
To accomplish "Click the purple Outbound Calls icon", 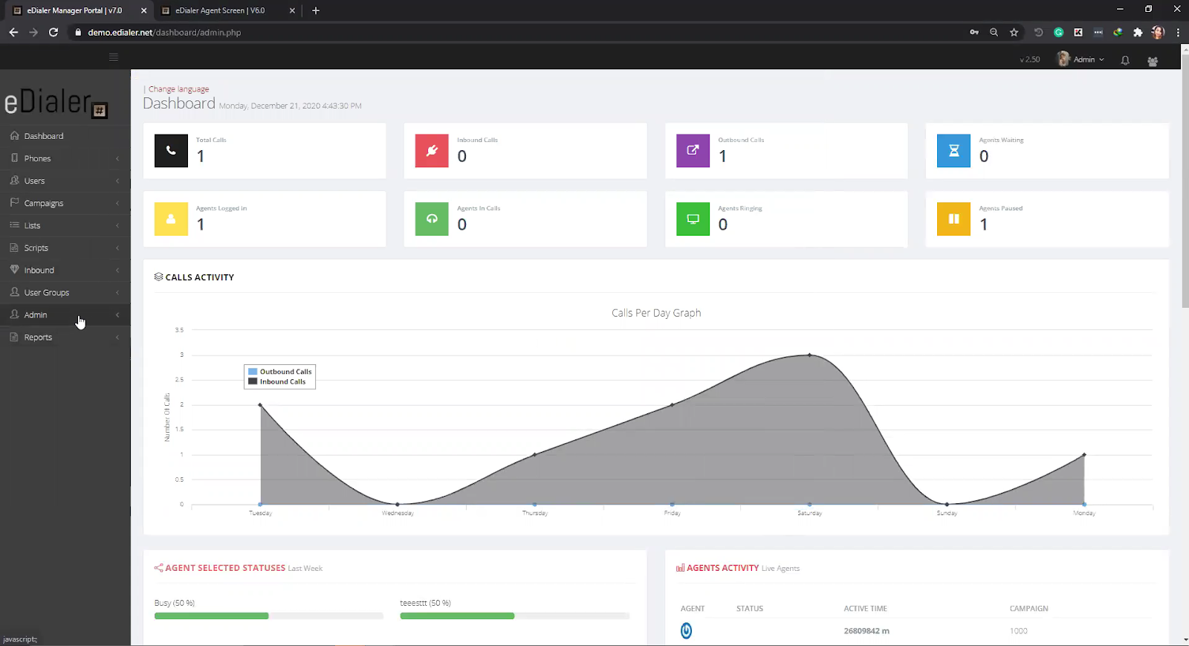I will coord(693,151).
